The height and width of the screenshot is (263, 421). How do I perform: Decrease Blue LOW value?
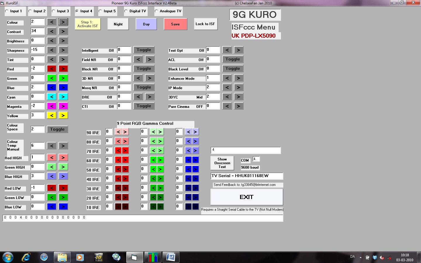[51, 207]
